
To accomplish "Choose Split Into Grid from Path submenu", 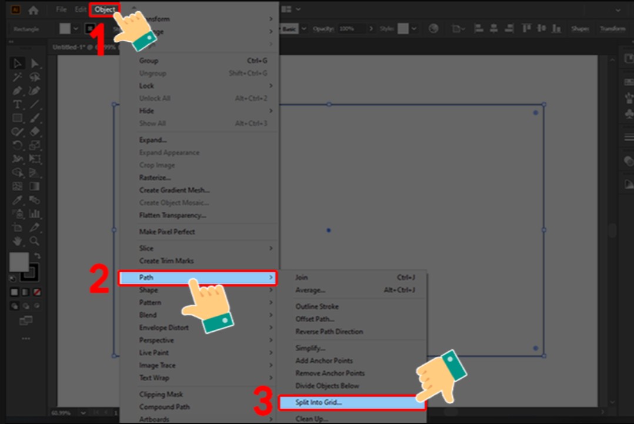I will click(351, 403).
